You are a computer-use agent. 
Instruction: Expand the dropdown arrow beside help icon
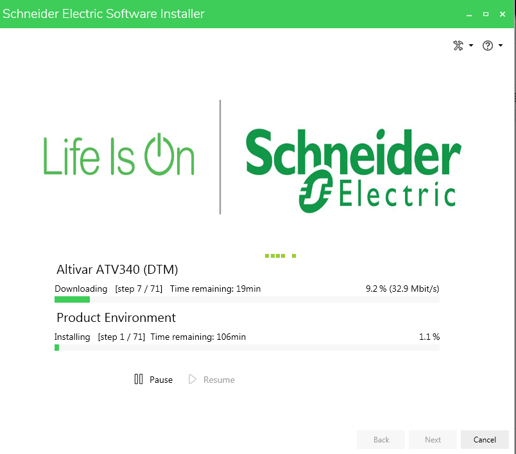[501, 46]
